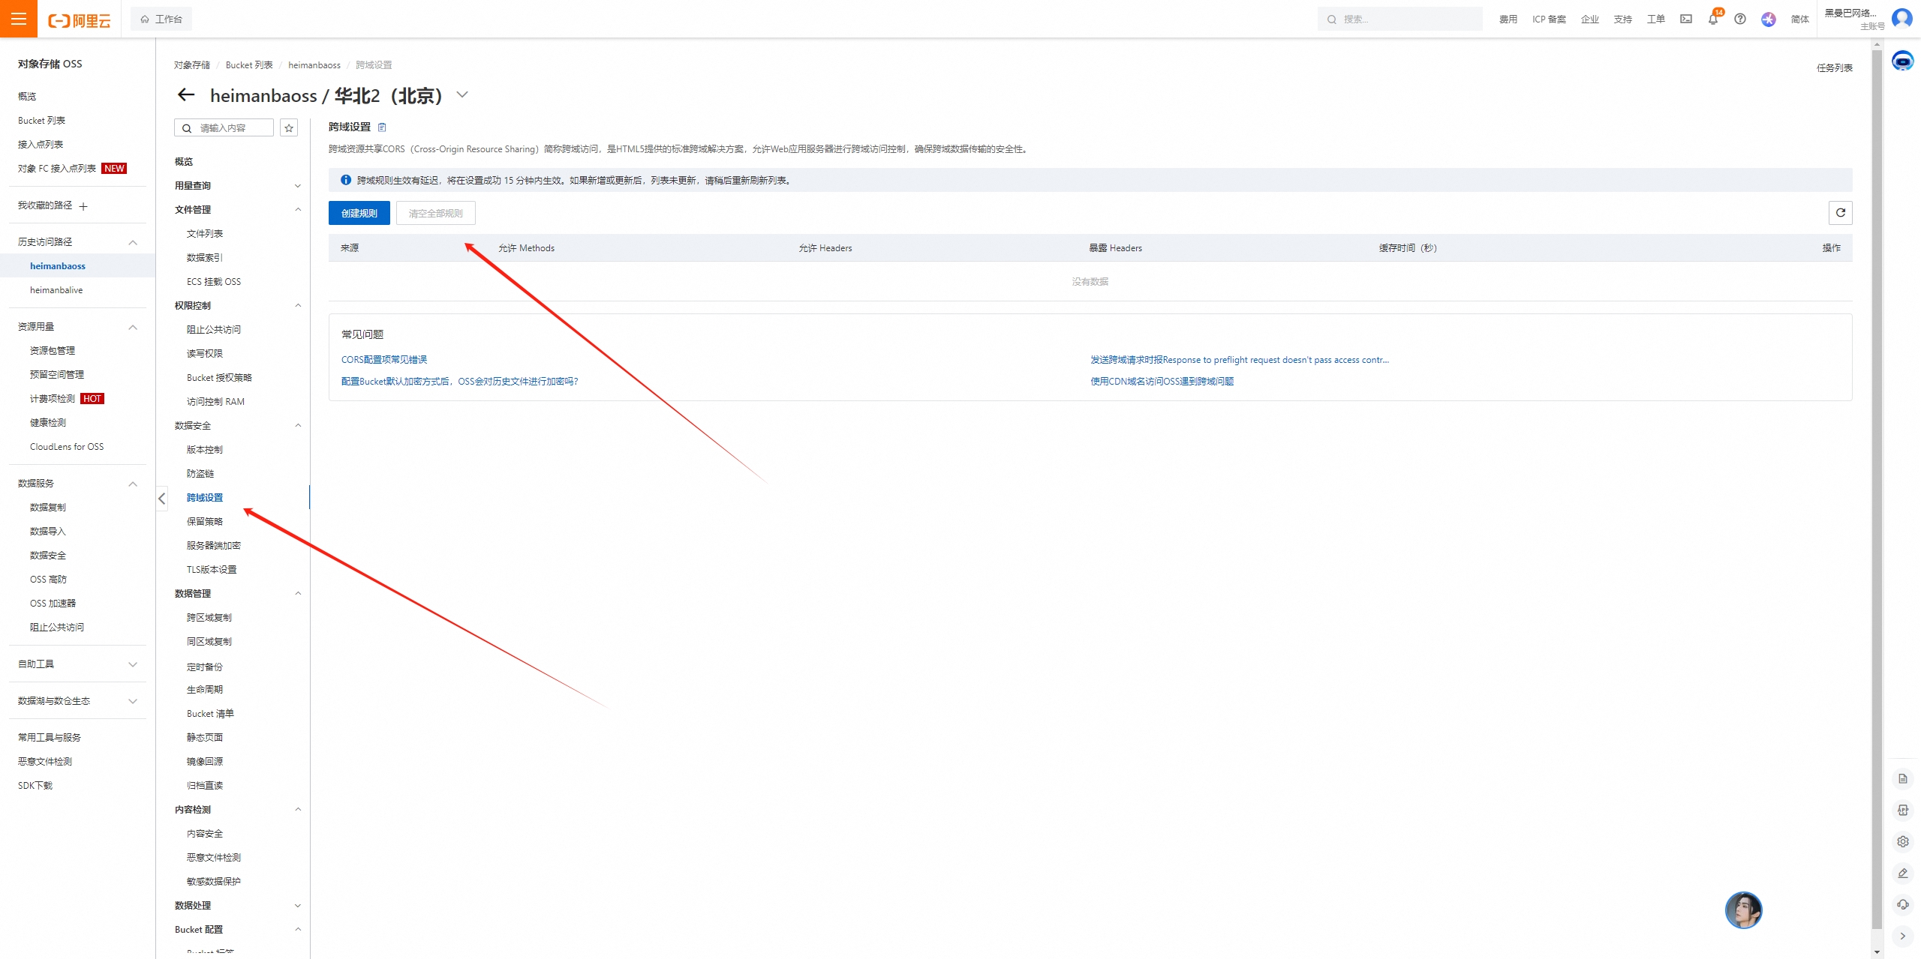The image size is (1921, 959).
Task: Click the copy icon beside 跨域设置 title
Action: pyautogui.click(x=382, y=127)
